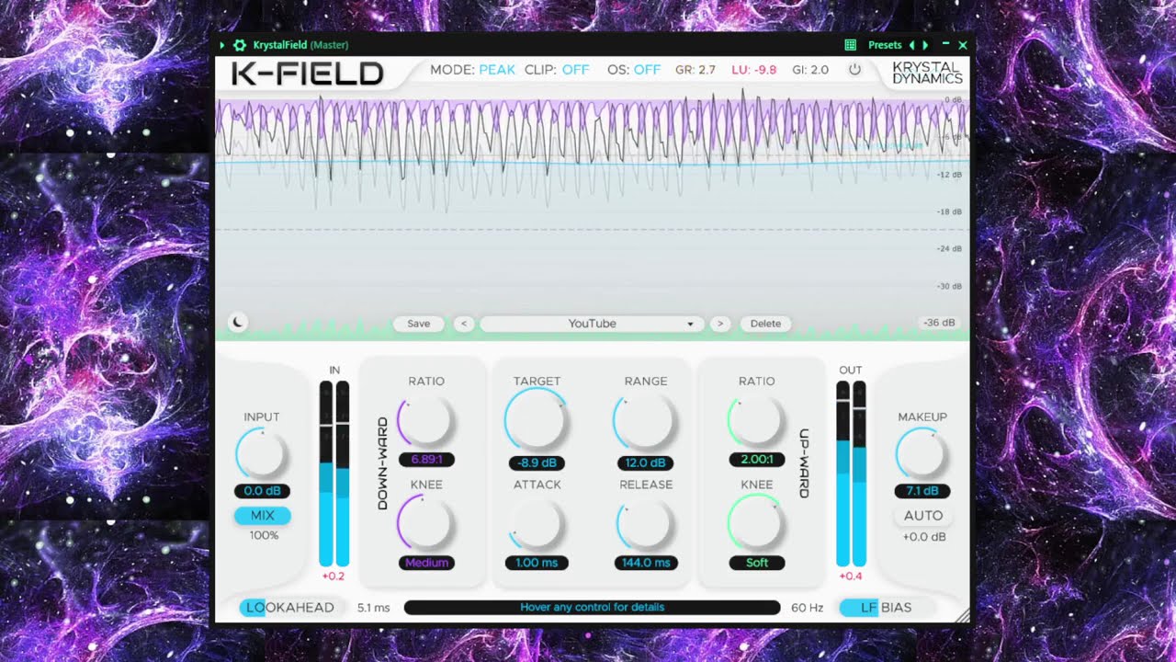Click the KrystalField gear icon in title bar
The image size is (1176, 662).
coord(240,45)
